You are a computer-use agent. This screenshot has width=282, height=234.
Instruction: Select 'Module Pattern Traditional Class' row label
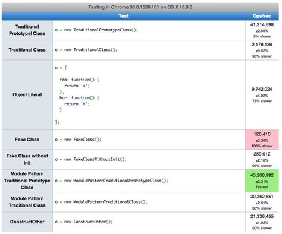27,202
